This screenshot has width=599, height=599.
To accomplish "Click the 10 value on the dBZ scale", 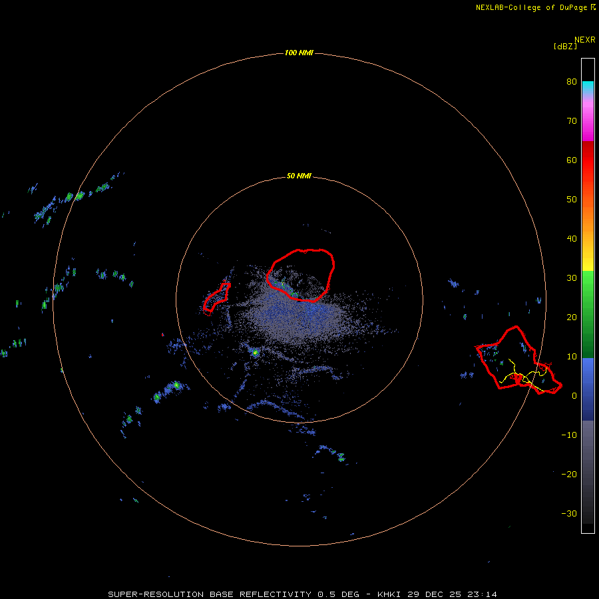I will point(572,357).
